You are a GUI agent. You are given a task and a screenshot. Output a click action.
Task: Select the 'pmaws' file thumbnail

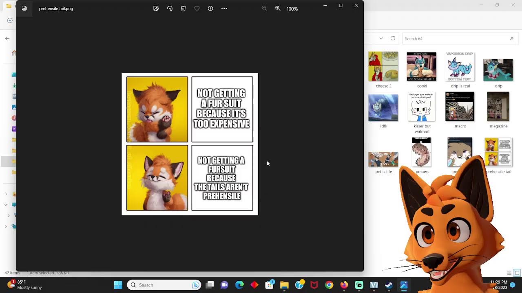pos(421,152)
